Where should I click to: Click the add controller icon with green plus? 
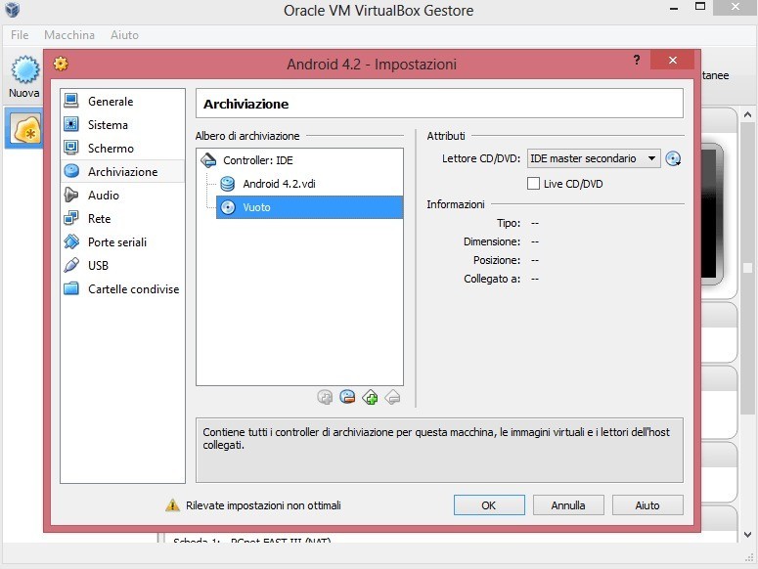coord(370,397)
